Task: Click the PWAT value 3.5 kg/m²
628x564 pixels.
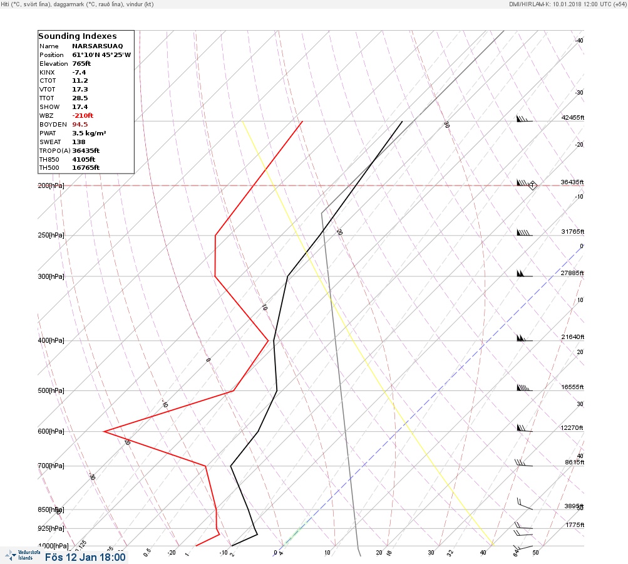Action: pos(89,133)
